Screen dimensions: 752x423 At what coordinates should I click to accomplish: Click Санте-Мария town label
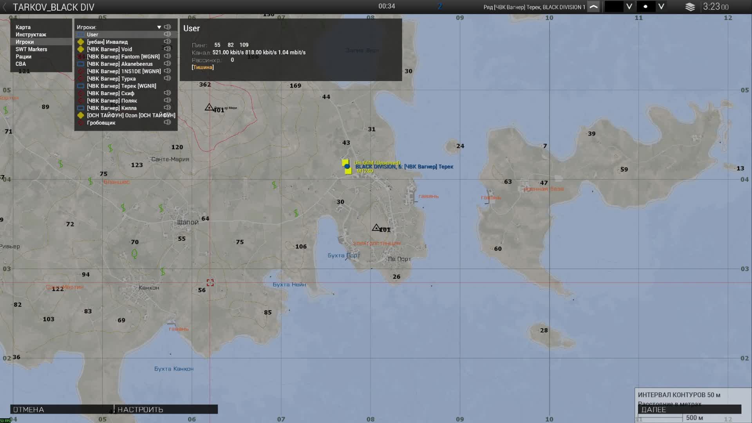170,159
